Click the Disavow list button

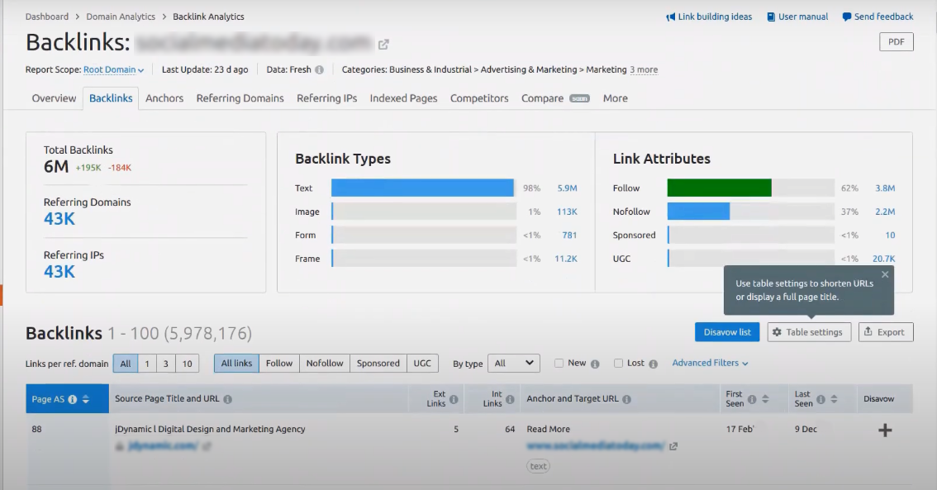click(727, 332)
